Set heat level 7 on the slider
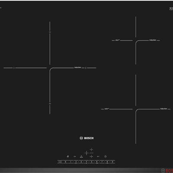Screen dimensions: 173x173 click(102, 162)
